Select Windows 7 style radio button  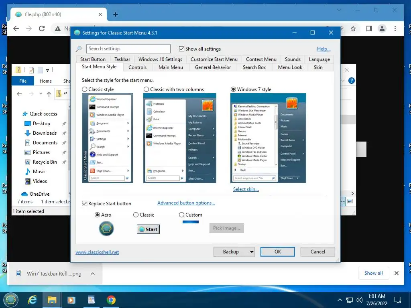(233, 89)
